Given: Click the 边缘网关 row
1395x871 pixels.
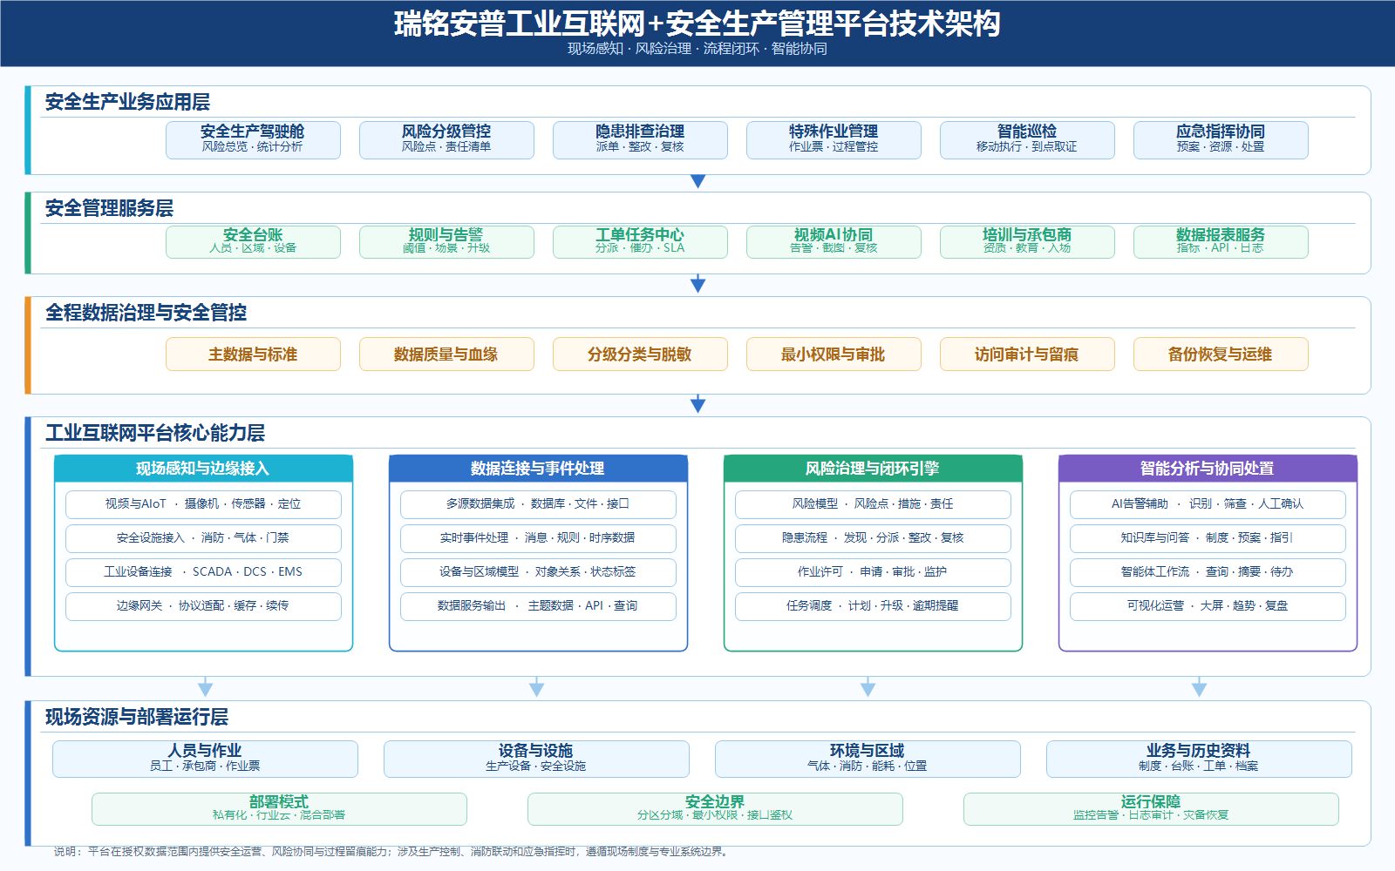Looking at the screenshot, I should pos(203,606).
